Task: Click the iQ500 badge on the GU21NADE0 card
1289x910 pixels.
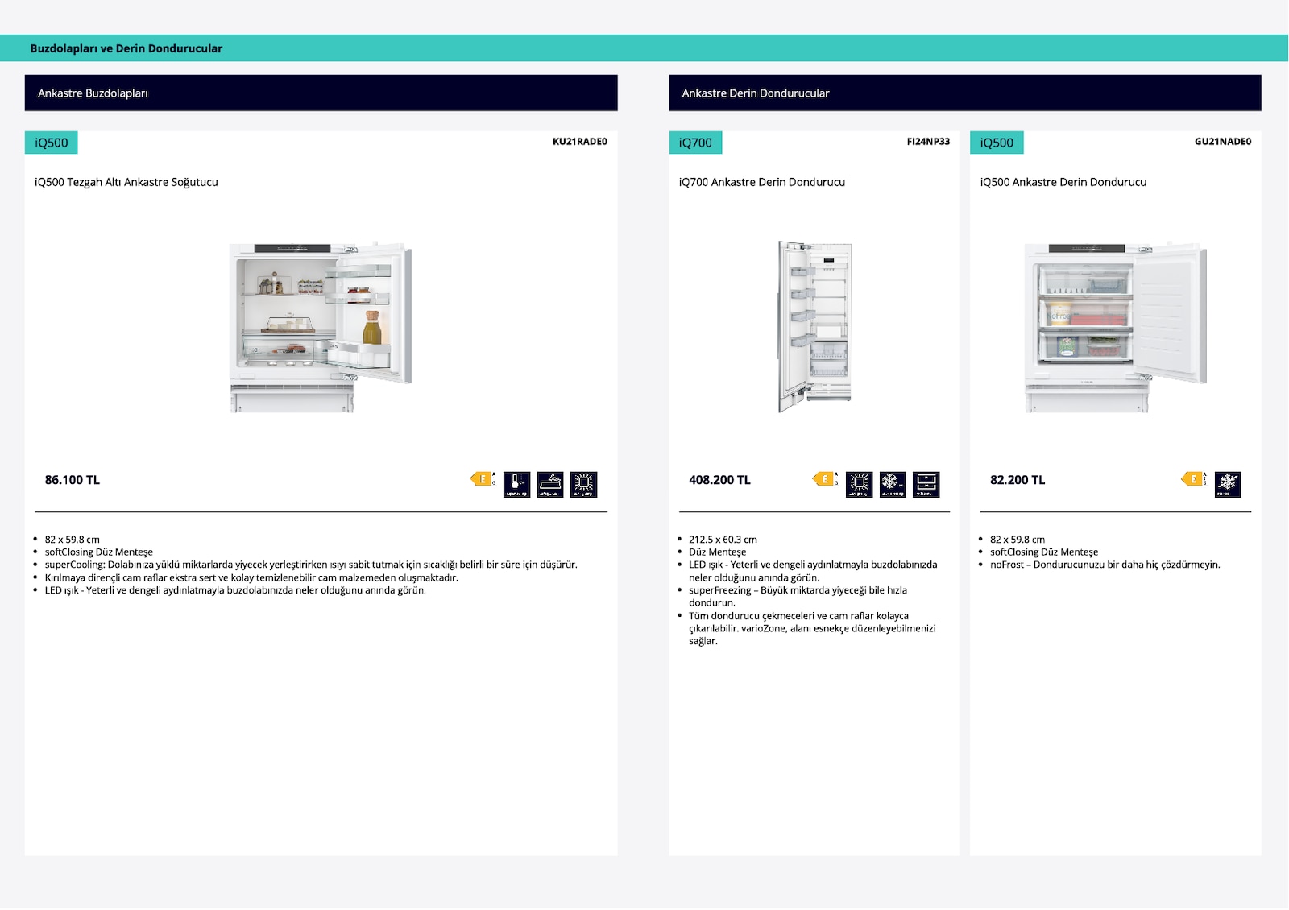Action: tap(997, 143)
